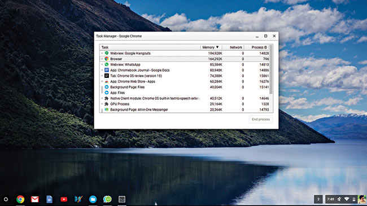The image size is (367, 206).
Task: Select the App: Files task
Action: pyautogui.click(x=185, y=93)
